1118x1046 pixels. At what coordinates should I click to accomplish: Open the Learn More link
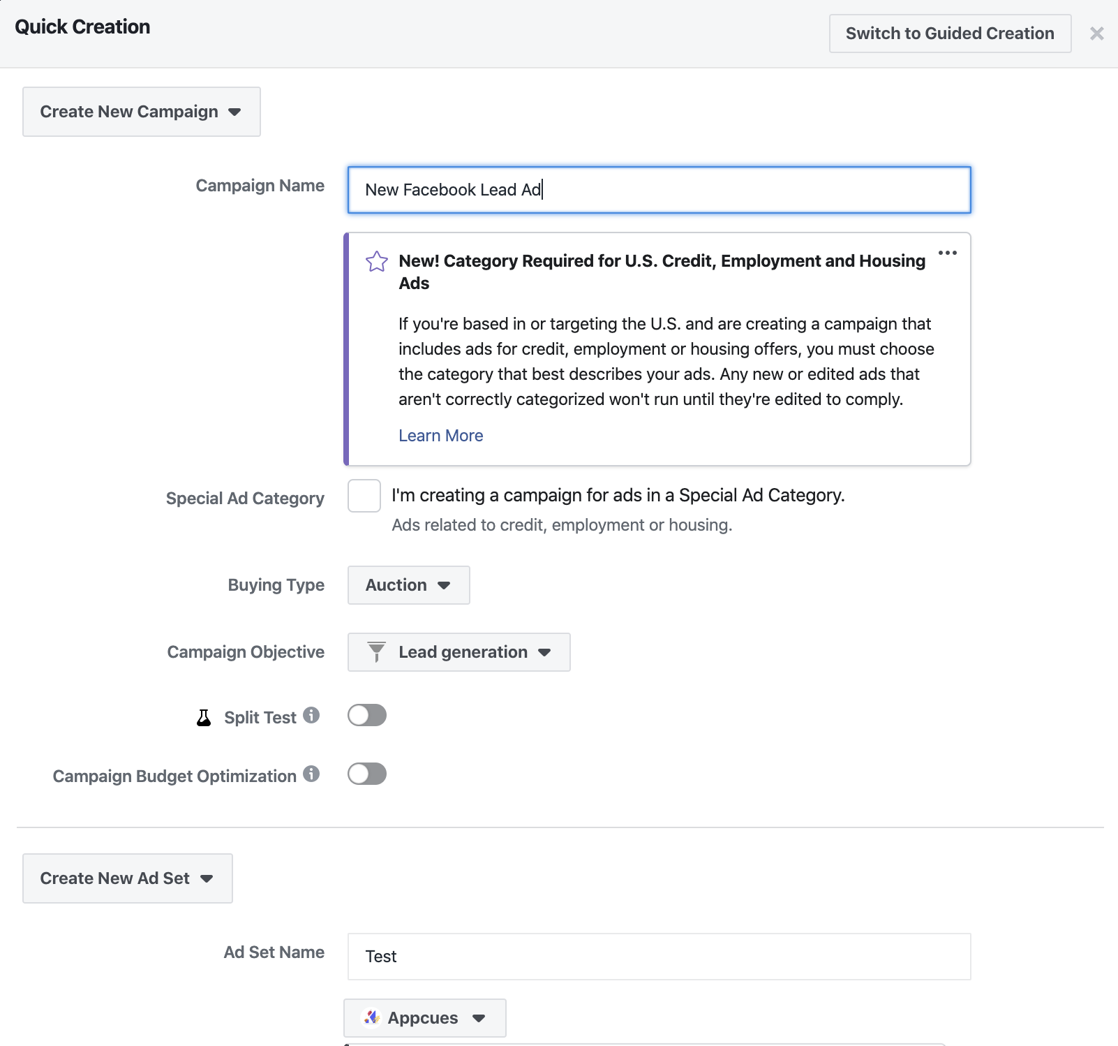[x=441, y=436]
